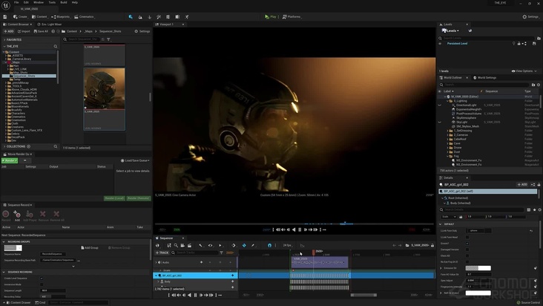This screenshot has height=306, width=543.
Task: Click the Import button in Content Browser
Action: pyautogui.click(x=24, y=31)
